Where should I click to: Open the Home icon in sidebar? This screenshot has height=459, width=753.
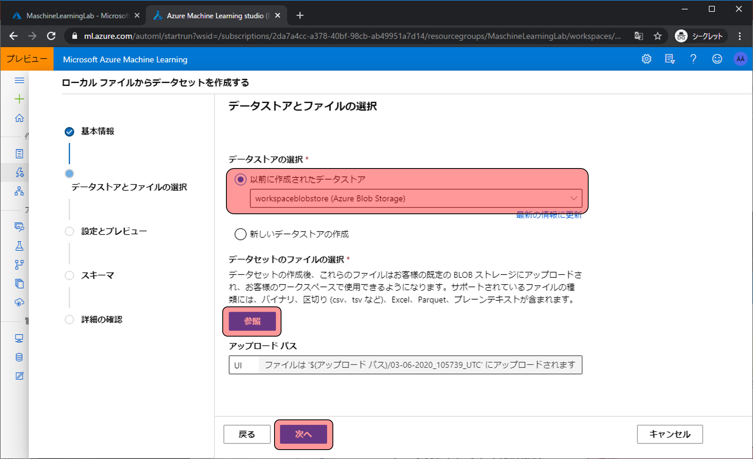(x=19, y=118)
